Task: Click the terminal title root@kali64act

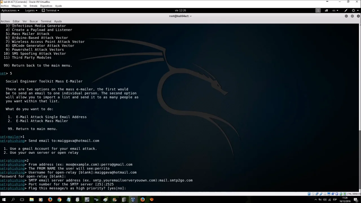Action: (180, 16)
